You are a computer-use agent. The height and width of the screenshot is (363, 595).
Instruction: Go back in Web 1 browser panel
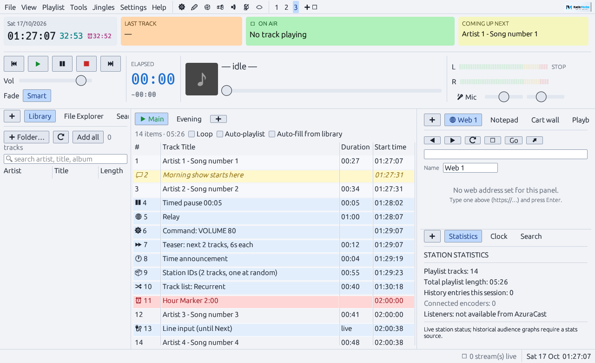click(x=432, y=140)
